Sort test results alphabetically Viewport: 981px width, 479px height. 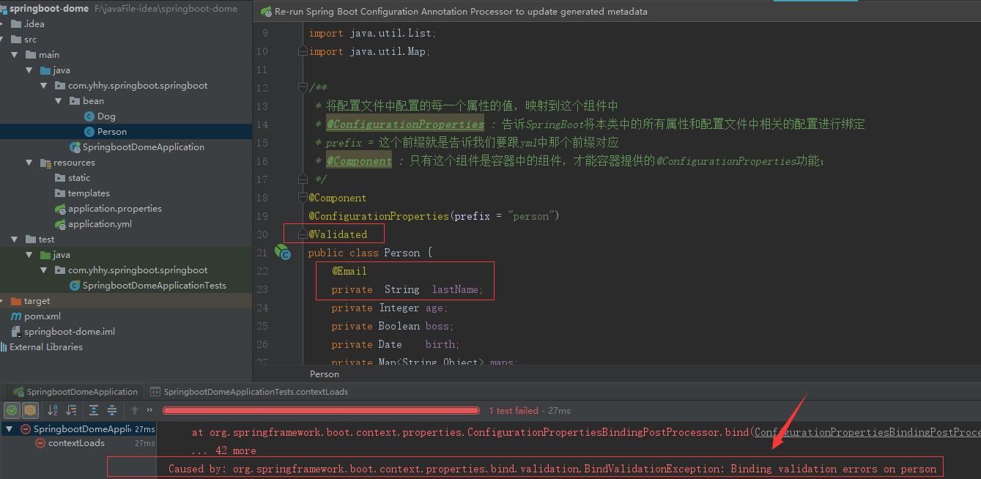[x=52, y=410]
